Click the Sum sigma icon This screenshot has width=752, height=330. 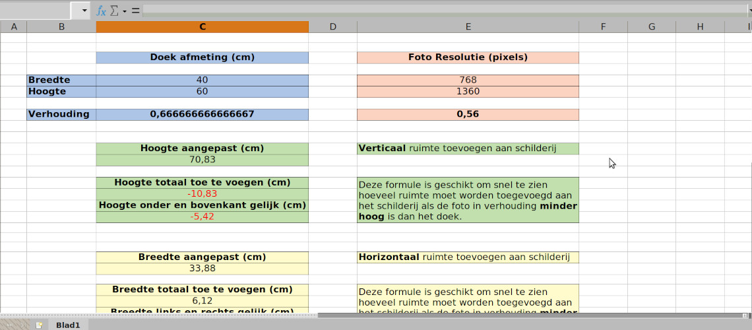(113, 11)
